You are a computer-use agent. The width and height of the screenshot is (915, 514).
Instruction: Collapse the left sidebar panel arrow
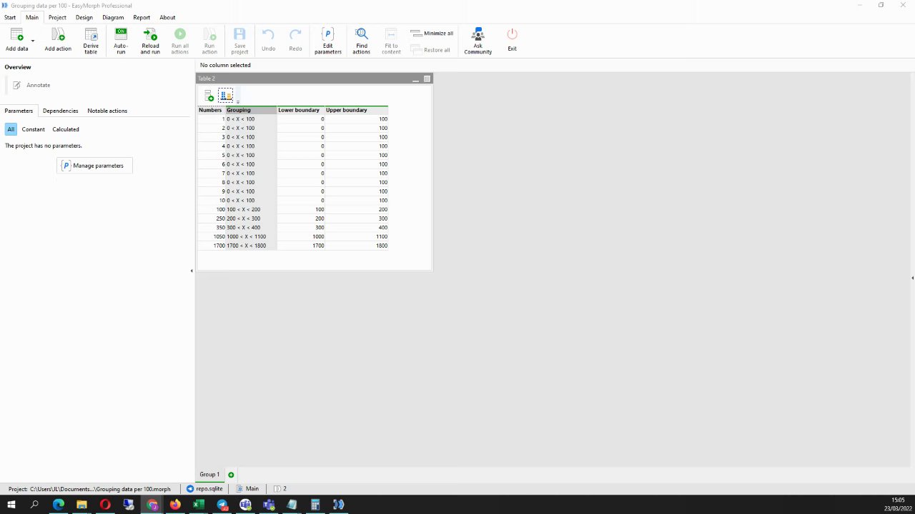[192, 271]
